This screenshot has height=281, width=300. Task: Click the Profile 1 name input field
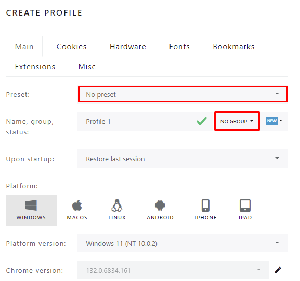click(x=136, y=121)
